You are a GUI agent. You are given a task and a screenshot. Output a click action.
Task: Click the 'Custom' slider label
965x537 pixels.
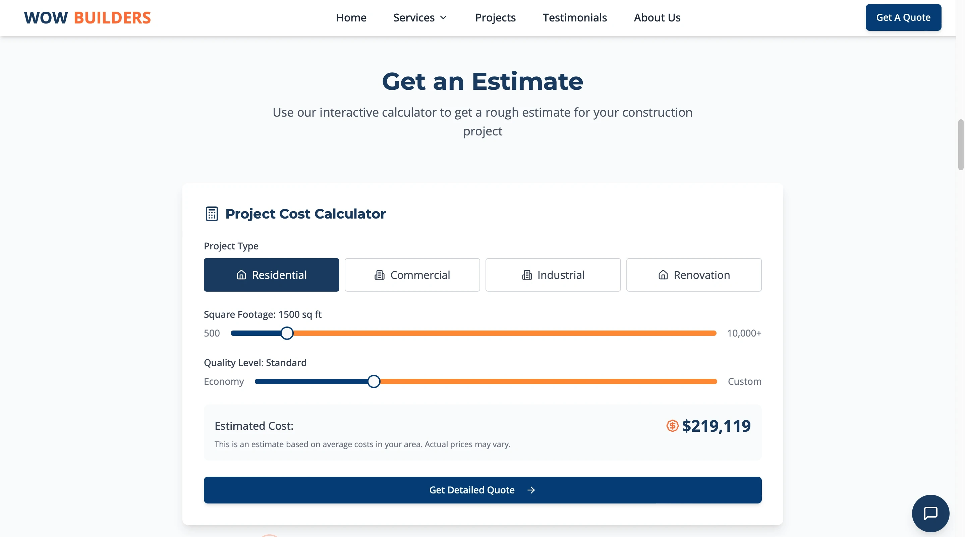coord(744,381)
